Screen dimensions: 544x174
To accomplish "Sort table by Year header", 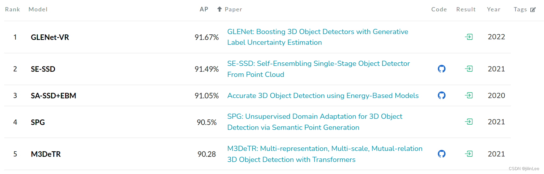I will 494,9.
